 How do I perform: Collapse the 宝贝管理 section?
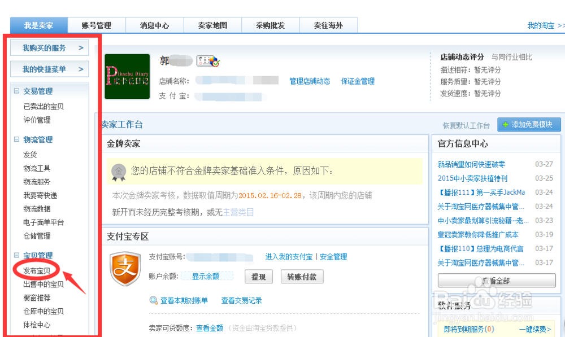(16, 255)
